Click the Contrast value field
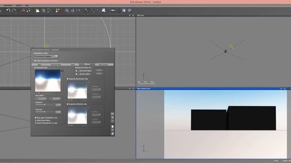Image resolution: width=291 pixels, height=163 pixels. pyautogui.click(x=58, y=112)
